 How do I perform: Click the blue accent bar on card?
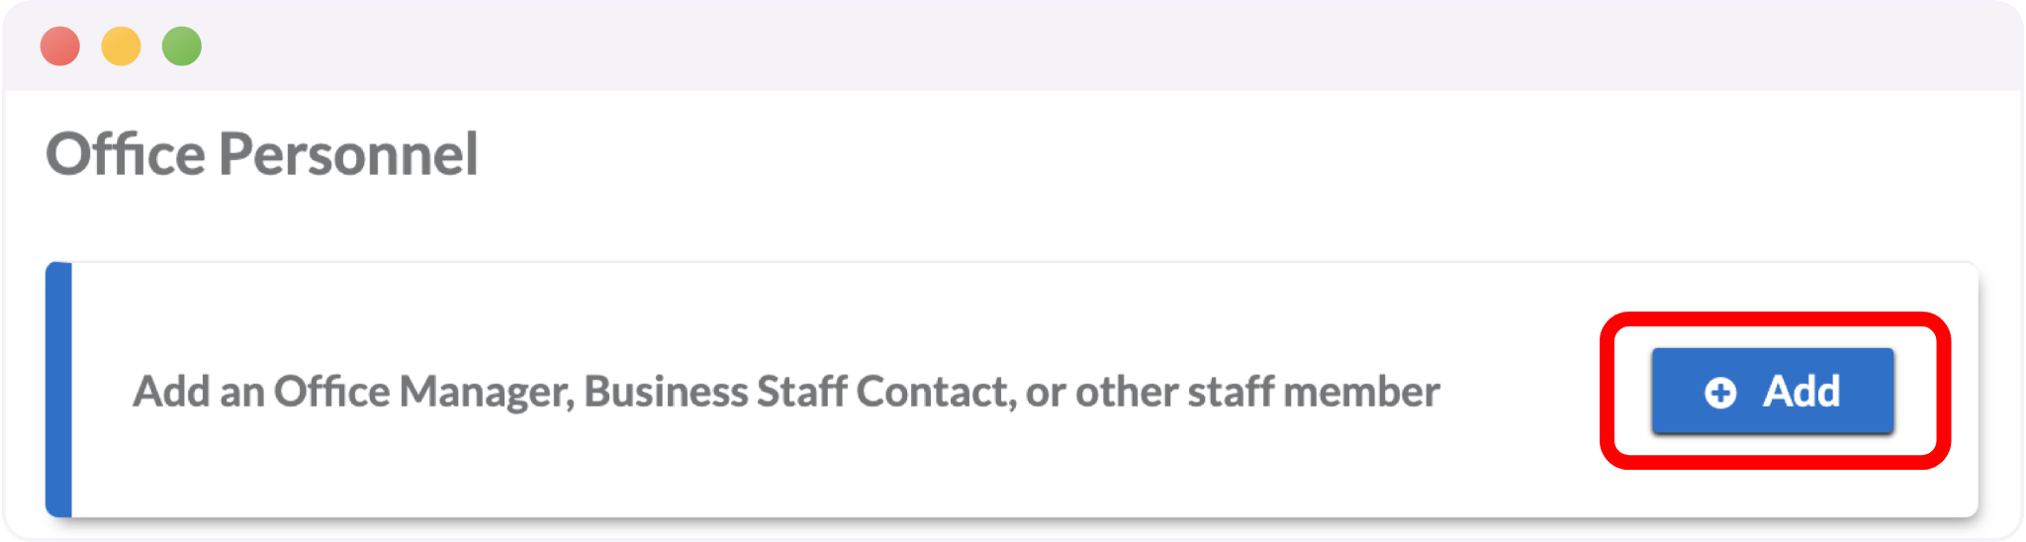point(58,390)
